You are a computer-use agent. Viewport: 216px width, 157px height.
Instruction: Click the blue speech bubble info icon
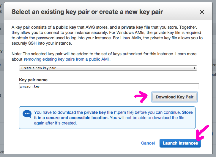(x=27, y=114)
